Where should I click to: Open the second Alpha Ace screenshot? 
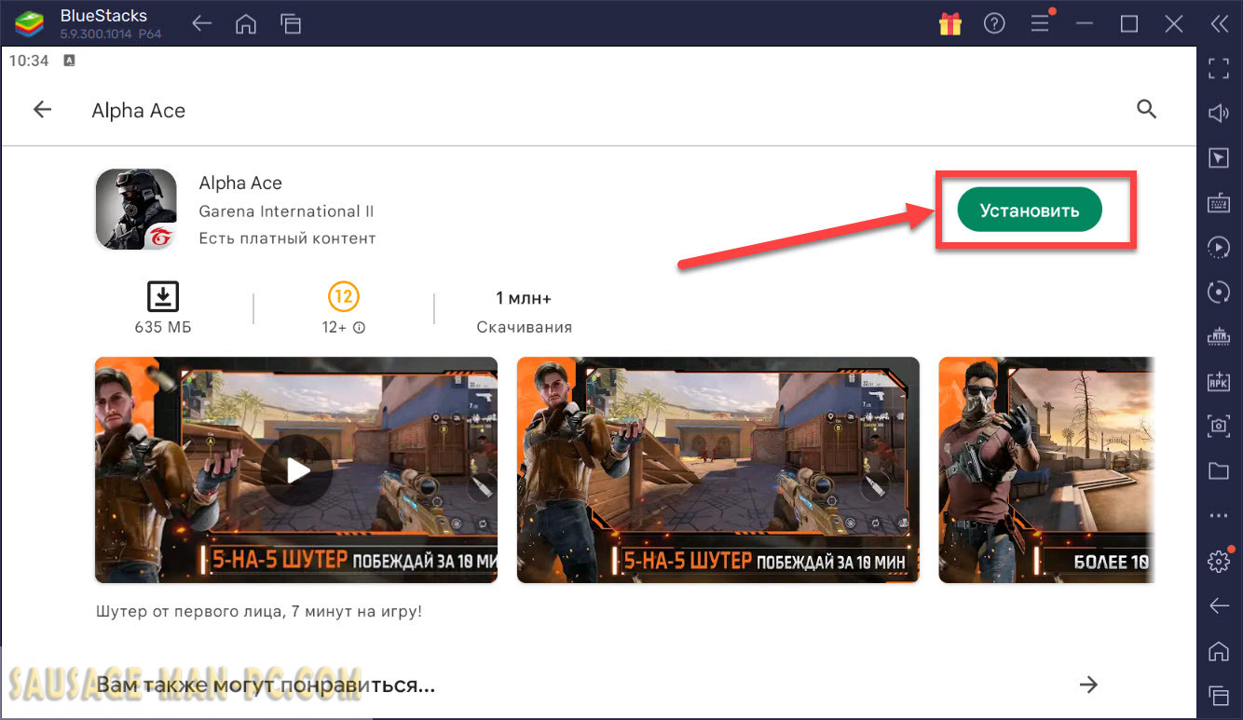(x=718, y=470)
